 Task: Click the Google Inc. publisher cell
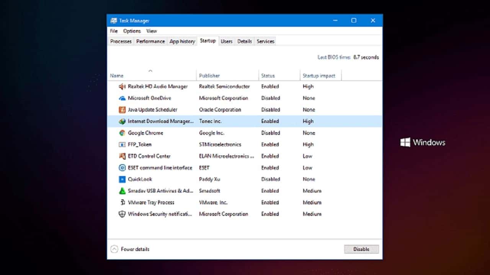coord(212,133)
